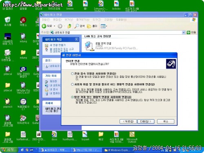Open the pldecal penguin desktop icon
The width and height of the screenshot is (204, 153).
(x=8, y=71)
